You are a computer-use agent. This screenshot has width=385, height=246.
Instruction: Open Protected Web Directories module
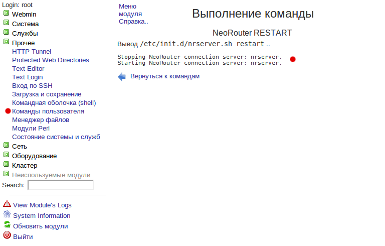(50, 60)
